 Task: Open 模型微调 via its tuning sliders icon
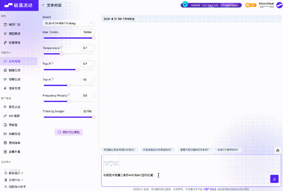coord(5,34)
